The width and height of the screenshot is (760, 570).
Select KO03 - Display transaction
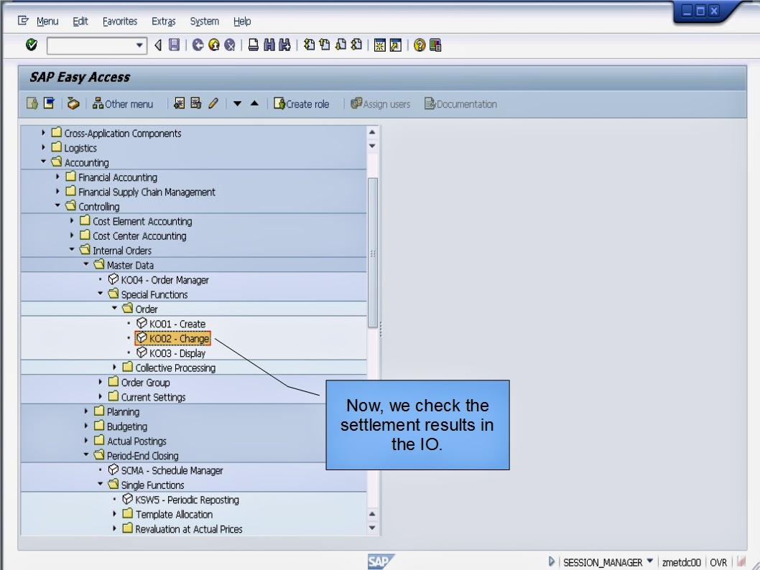[171, 353]
